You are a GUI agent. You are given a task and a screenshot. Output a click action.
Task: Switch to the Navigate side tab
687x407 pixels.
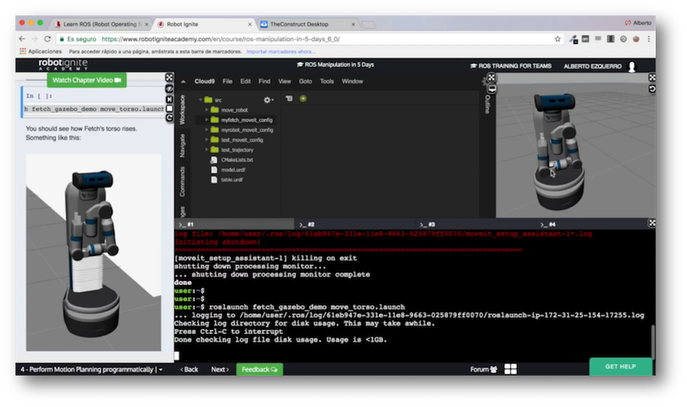[182, 145]
